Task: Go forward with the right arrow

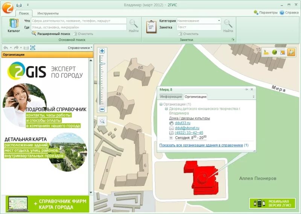Action: tap(16, 48)
